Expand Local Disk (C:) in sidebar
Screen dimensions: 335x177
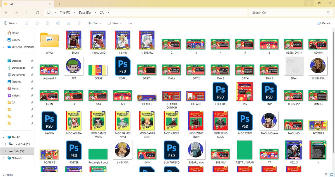[x=6, y=144]
